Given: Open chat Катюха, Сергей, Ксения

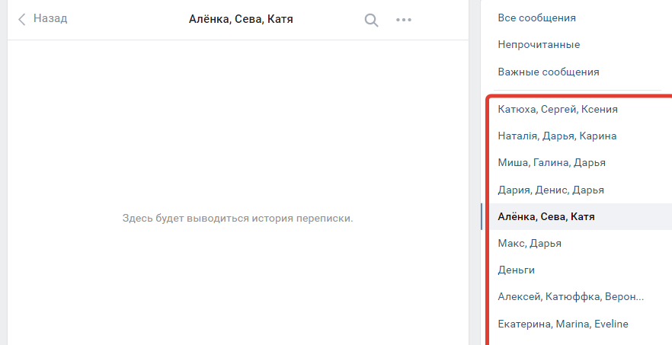Looking at the screenshot, I should point(557,110).
